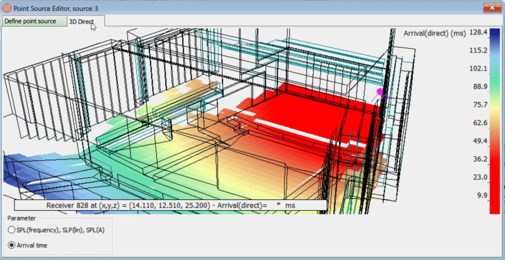The height and width of the screenshot is (261, 505).
Task: Select the 3D Direct tab
Action: (86, 21)
